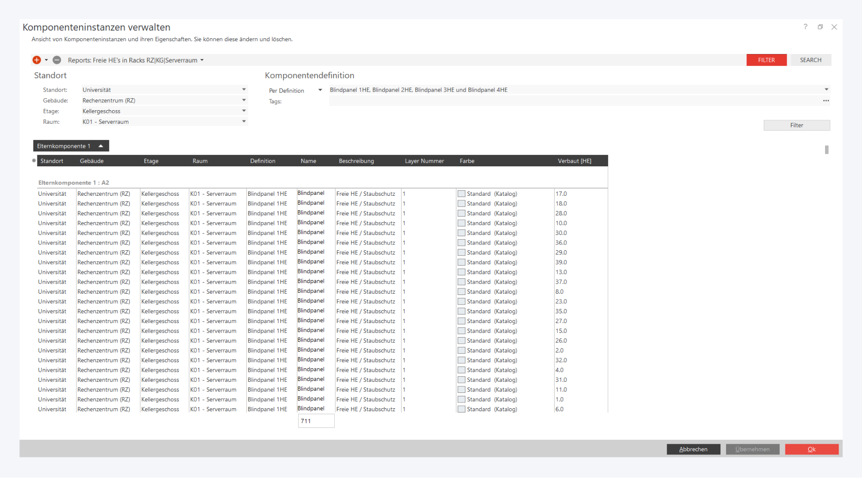Click the small arrow beside the plus icon
This screenshot has height=478, width=862.
tap(46, 60)
